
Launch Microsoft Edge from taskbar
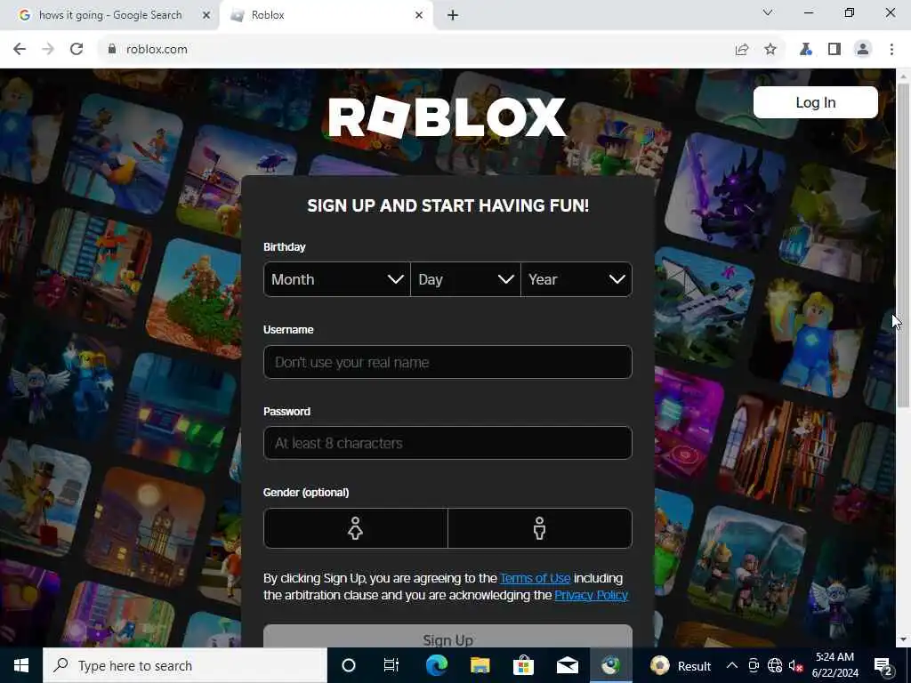pyautogui.click(x=436, y=665)
